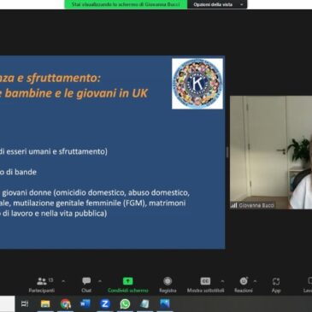Open the Partecipanti panel
The height and width of the screenshot is (312, 312).
[42, 285]
